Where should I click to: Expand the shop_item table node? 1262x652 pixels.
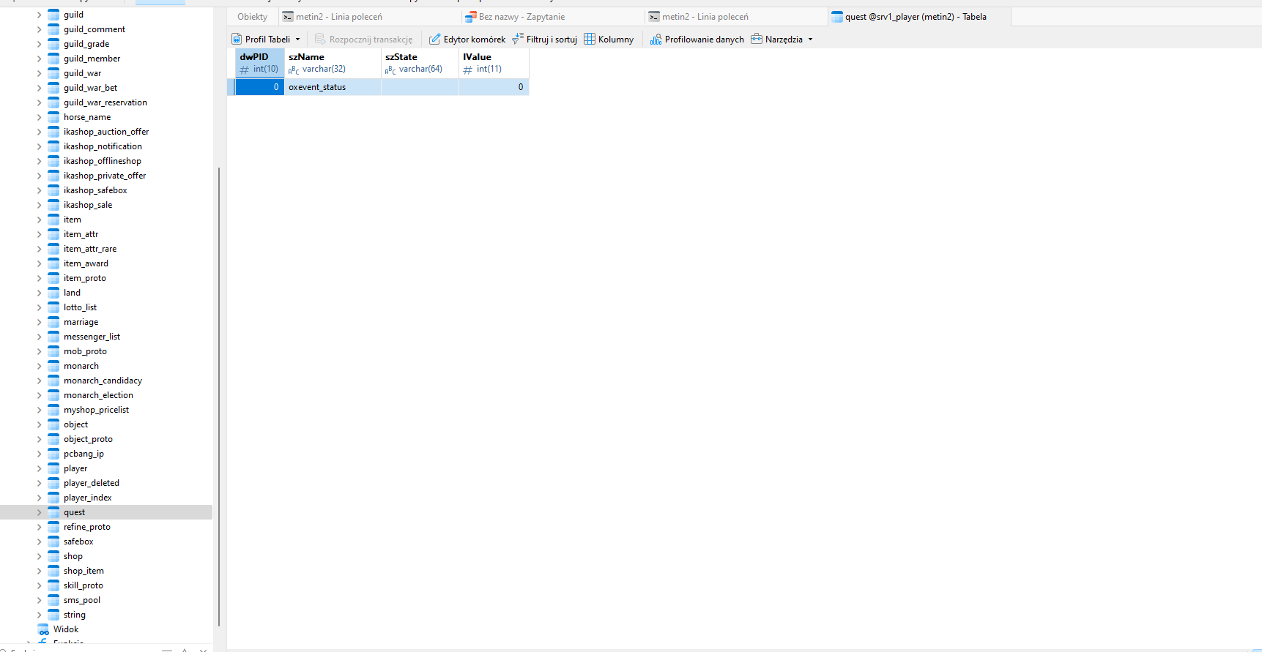point(39,571)
